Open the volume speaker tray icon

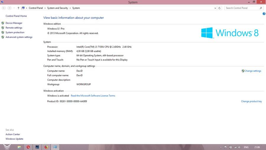point(239,147)
